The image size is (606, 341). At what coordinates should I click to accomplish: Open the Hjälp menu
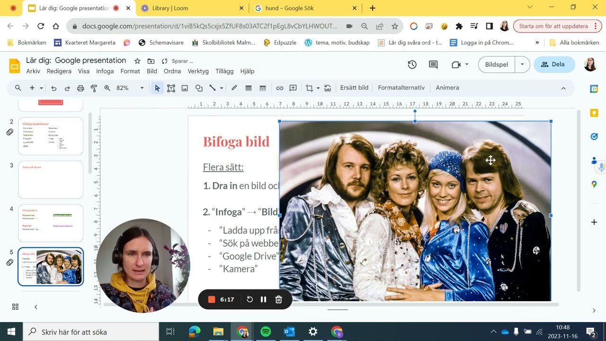pyautogui.click(x=247, y=71)
